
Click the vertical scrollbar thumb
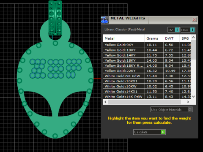click(x=193, y=49)
